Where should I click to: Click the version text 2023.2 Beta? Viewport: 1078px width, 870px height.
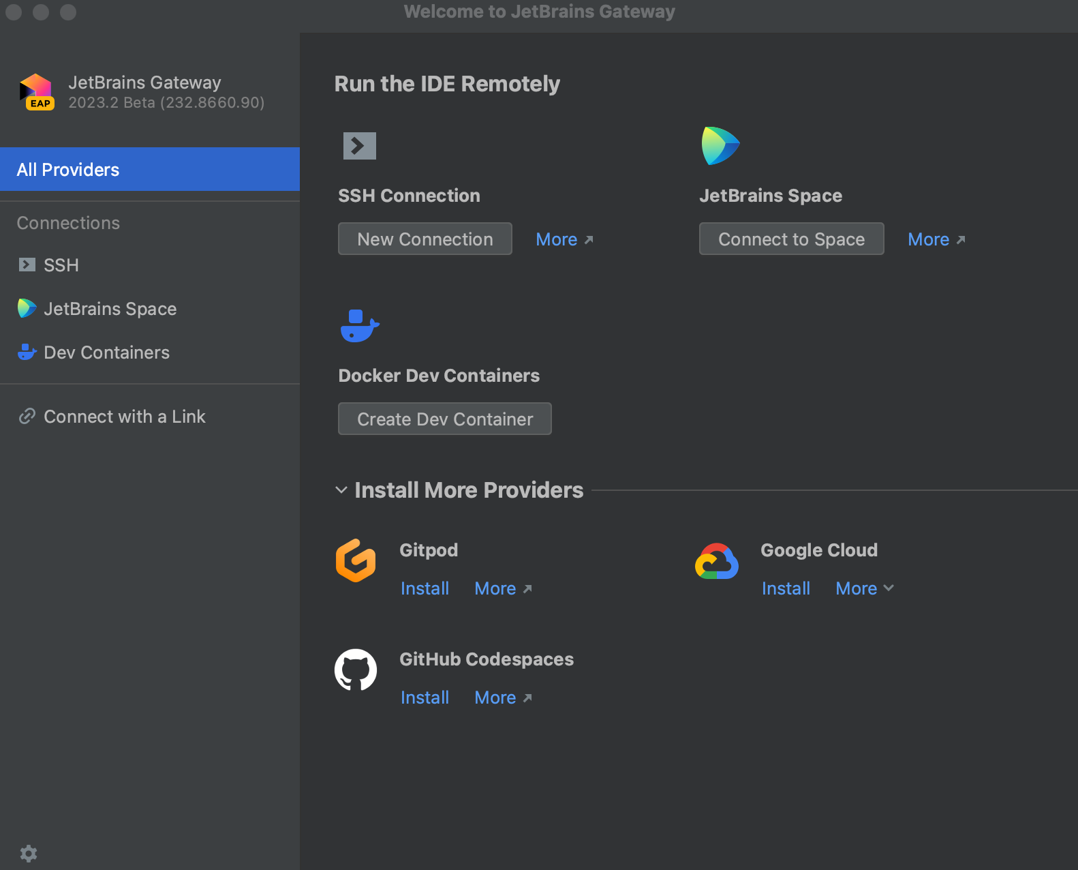pos(166,102)
